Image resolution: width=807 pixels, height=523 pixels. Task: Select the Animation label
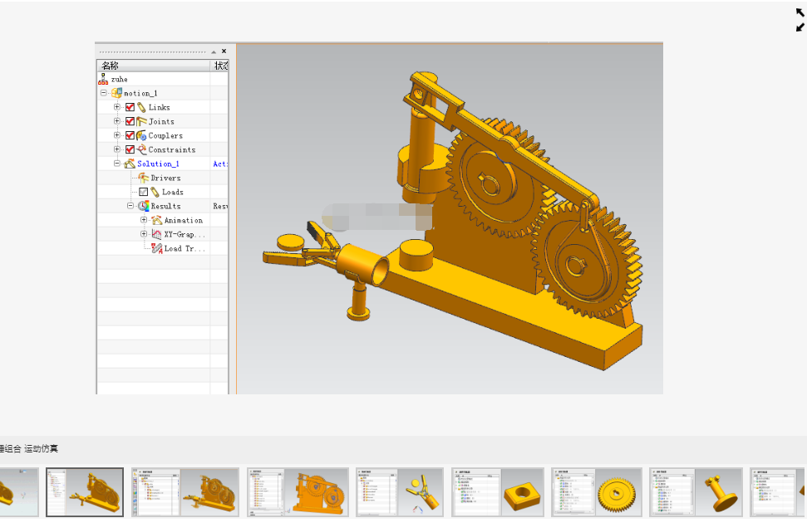184,221
